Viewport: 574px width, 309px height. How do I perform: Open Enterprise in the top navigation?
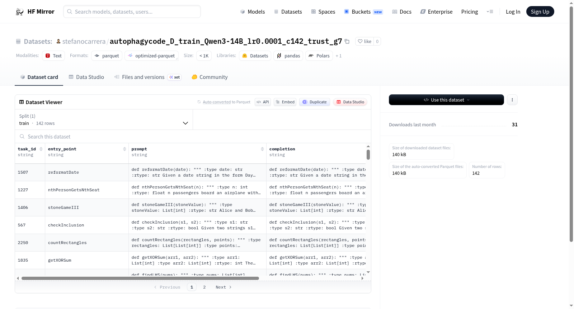436,11
